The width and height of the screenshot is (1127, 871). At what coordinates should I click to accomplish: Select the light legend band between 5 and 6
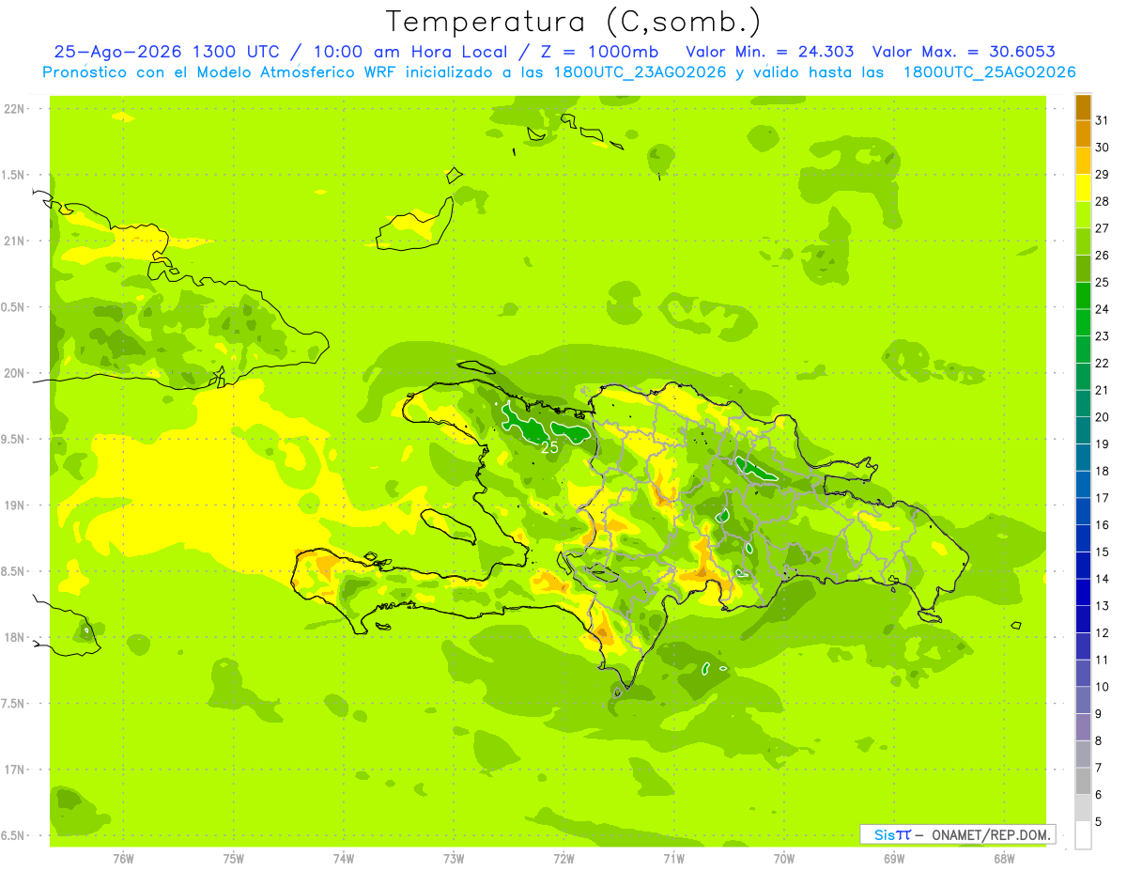click(1083, 808)
